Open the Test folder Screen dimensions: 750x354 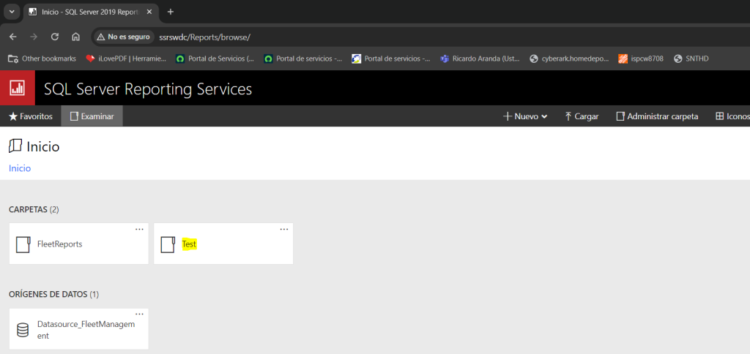click(223, 244)
